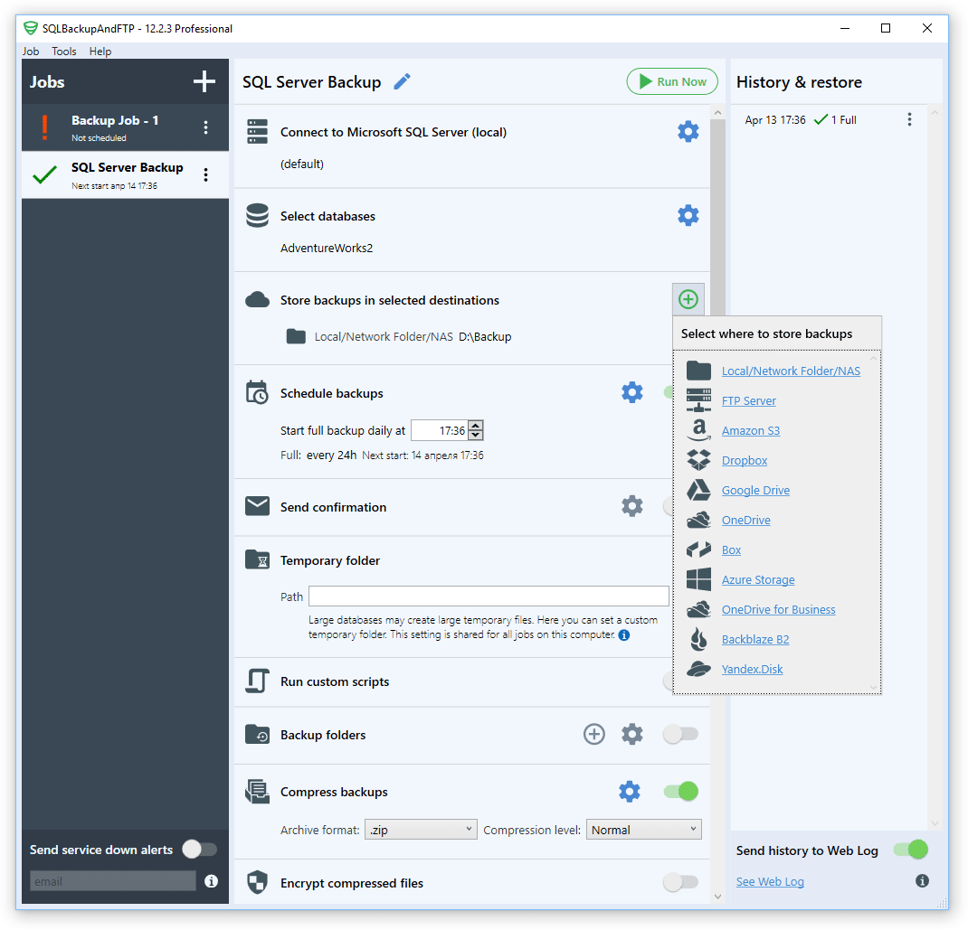The width and height of the screenshot is (968, 930).
Task: Open Select databases settings gear
Action: 688,215
